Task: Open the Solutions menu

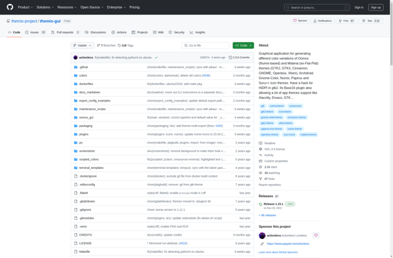Action: (45, 7)
